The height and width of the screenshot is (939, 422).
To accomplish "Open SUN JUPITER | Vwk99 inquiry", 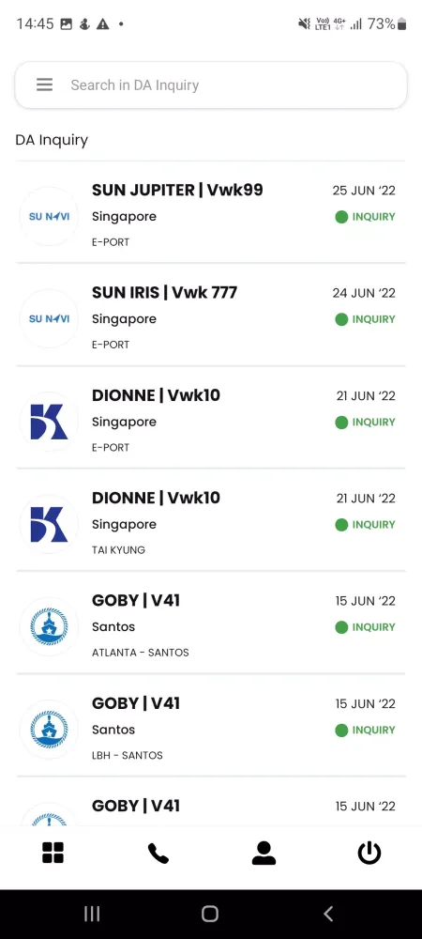I will pos(210,212).
